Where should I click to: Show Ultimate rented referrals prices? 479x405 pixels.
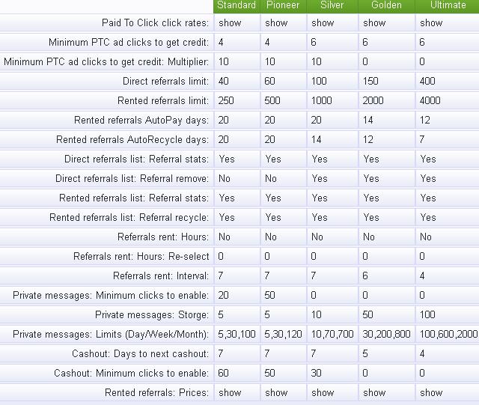click(x=431, y=392)
